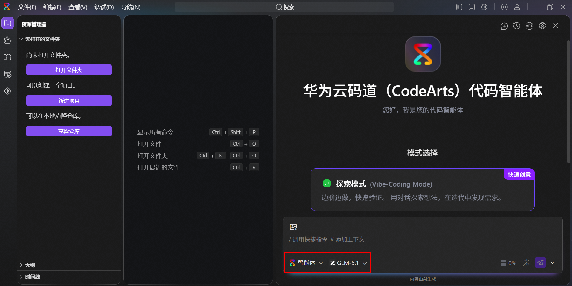Open the chat history clock icon
572x286 pixels.
point(517,26)
